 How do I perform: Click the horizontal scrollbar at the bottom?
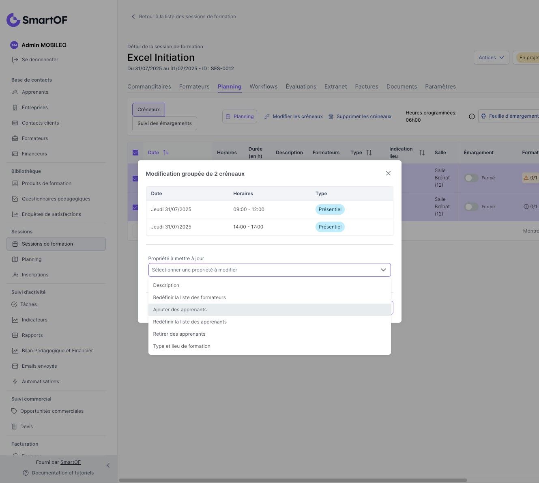pyautogui.click(x=293, y=480)
